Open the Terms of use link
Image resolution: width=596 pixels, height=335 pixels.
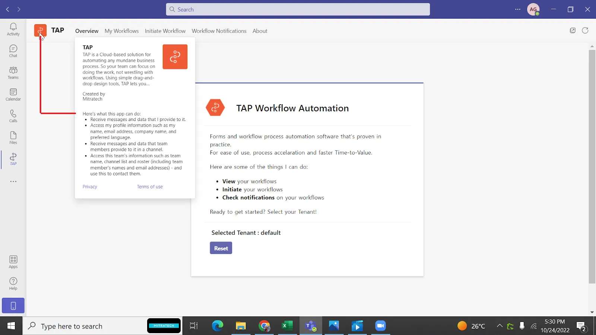coord(150,187)
